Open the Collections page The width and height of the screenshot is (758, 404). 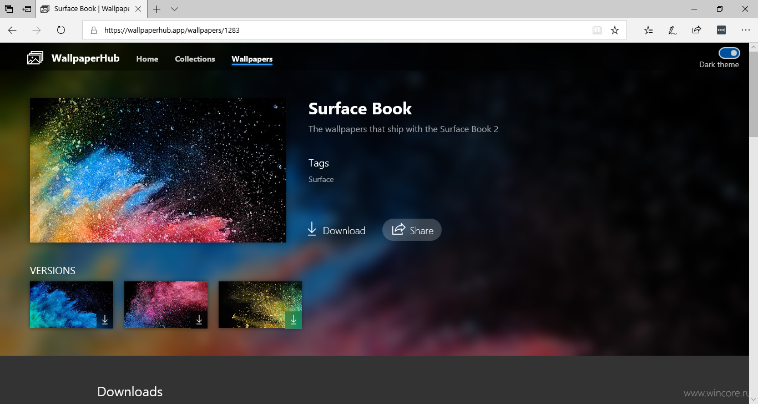tap(195, 59)
